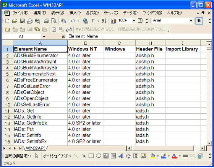Go to last sheet tab navigation arrow
This screenshot has height=168, width=214.
tap(20, 148)
